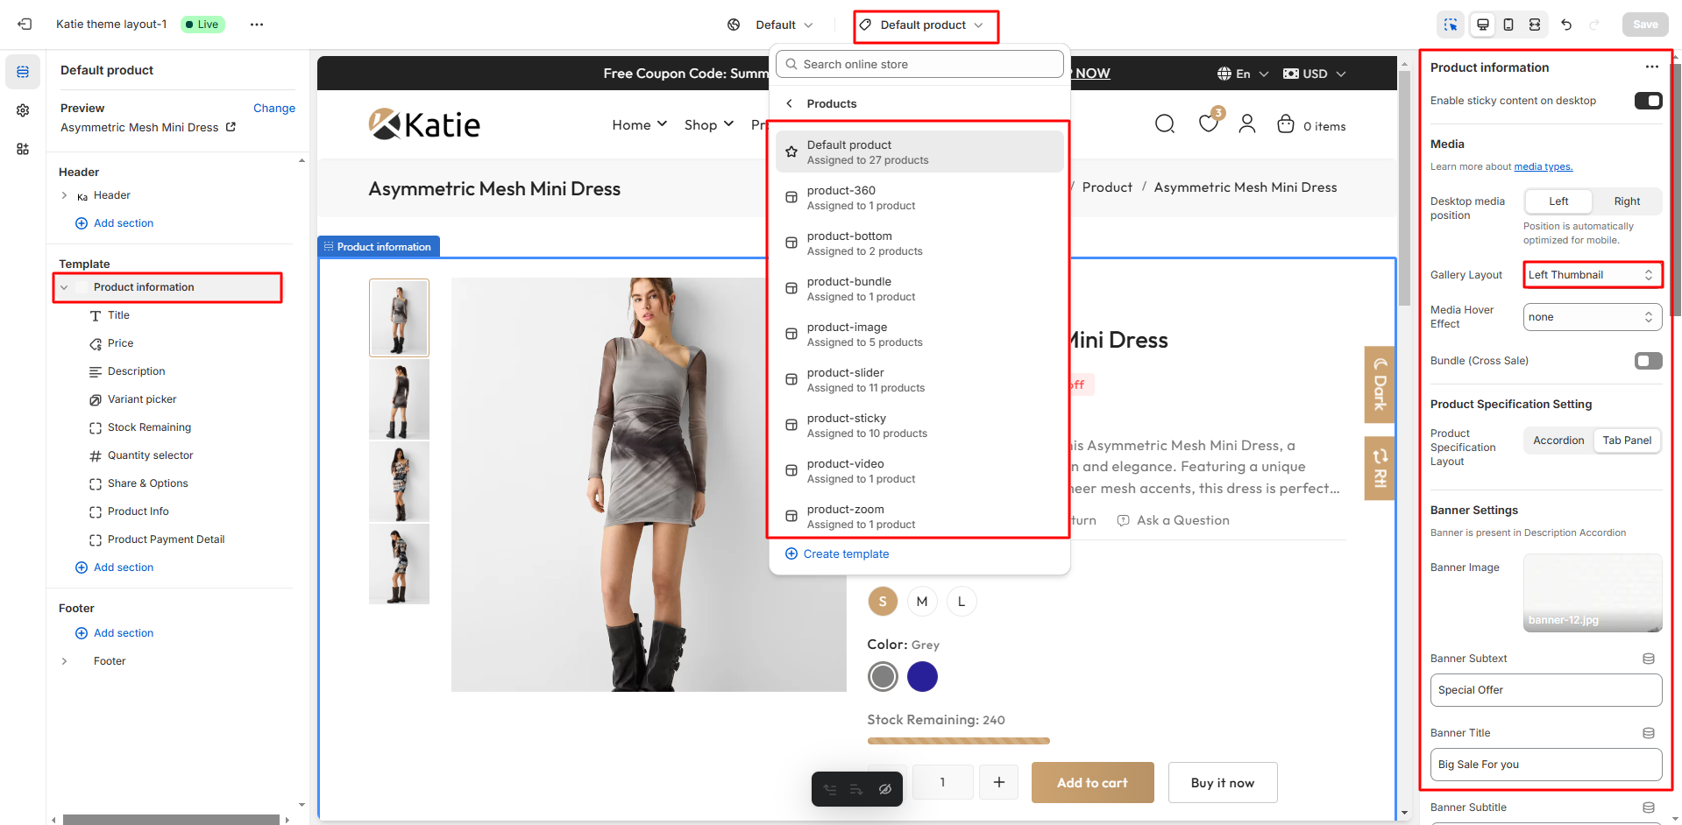Select the desktop preview icon

pos(1481,25)
